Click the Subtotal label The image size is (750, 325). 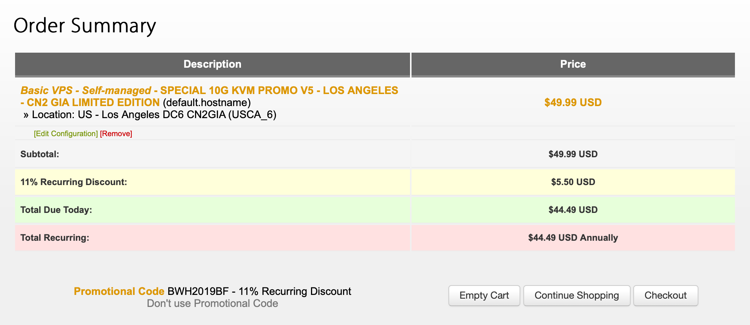click(40, 154)
